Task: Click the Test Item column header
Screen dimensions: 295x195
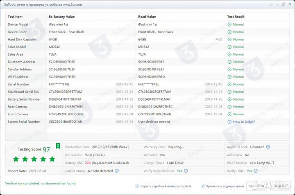Action: pos(15,17)
